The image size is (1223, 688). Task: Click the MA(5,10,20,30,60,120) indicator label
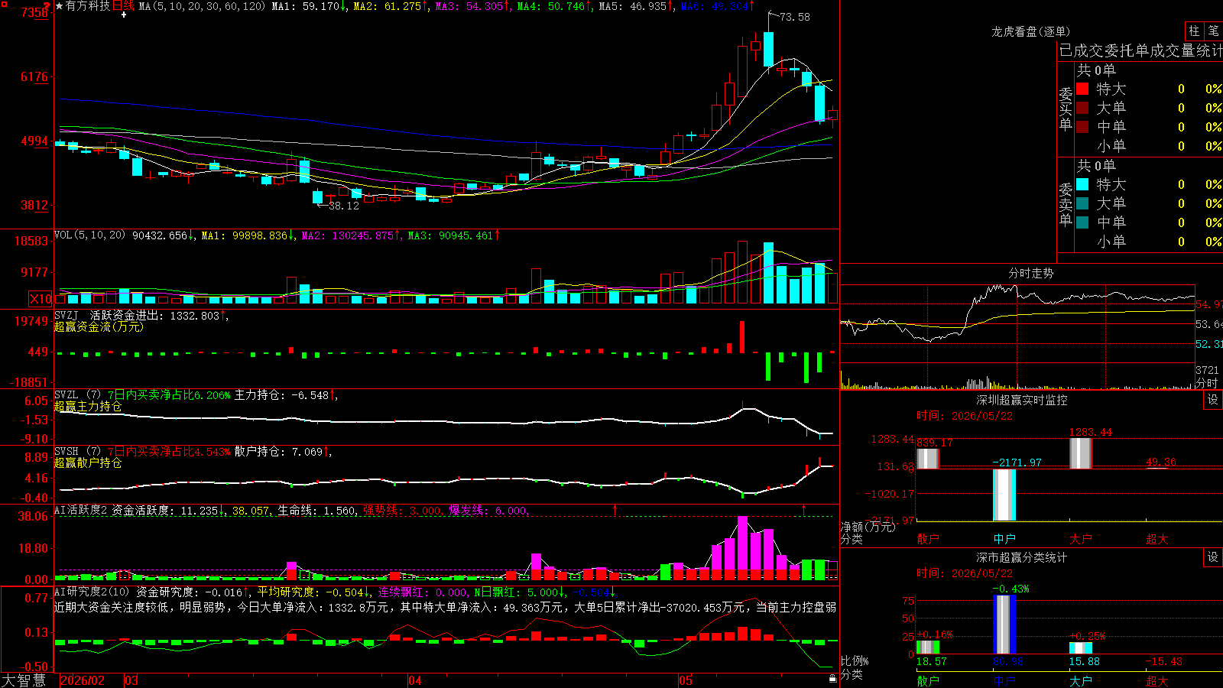click(202, 6)
